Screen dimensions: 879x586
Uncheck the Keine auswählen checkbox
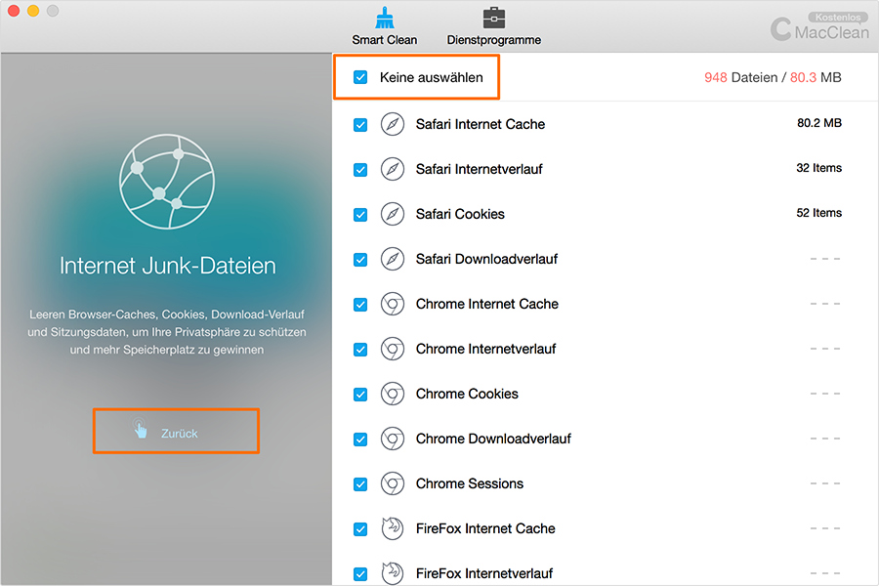(360, 77)
